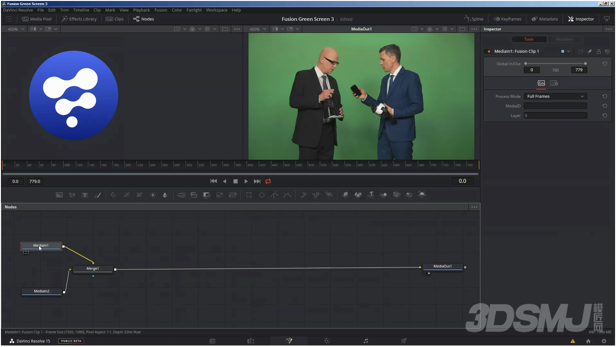Screen dimensions: 616x347
Task: Jump to the first frame
Action: click(x=213, y=181)
